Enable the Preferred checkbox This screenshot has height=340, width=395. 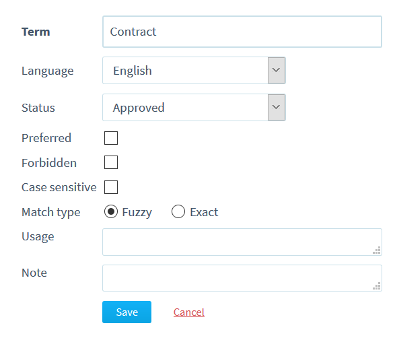[x=111, y=138]
